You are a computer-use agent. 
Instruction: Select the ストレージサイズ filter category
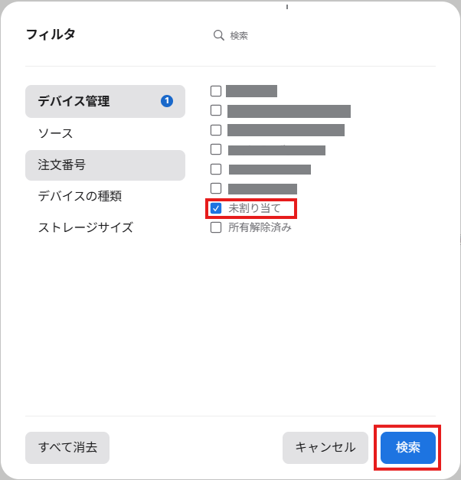pos(105,227)
